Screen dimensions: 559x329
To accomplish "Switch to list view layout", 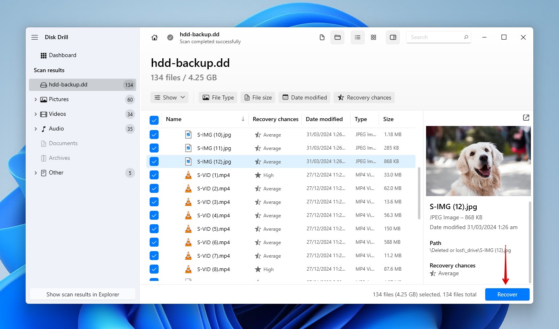I will [358, 37].
